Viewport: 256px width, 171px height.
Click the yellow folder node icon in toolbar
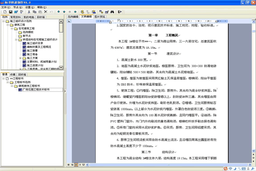click(x=82, y=12)
